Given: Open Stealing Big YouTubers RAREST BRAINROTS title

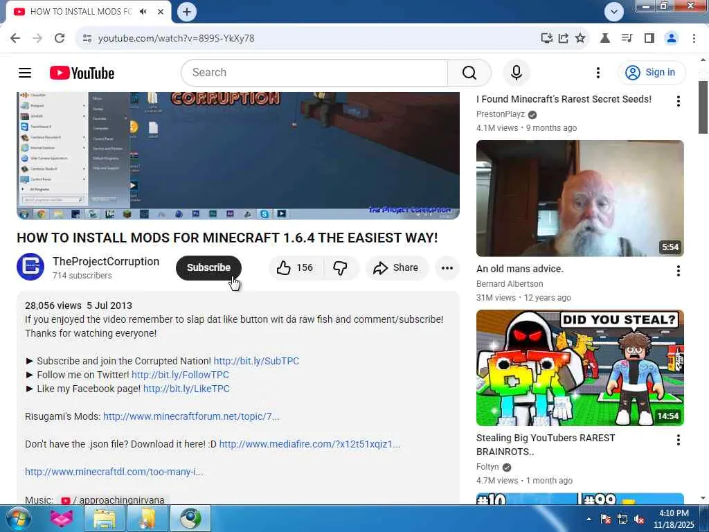Looking at the screenshot, I should [x=546, y=445].
